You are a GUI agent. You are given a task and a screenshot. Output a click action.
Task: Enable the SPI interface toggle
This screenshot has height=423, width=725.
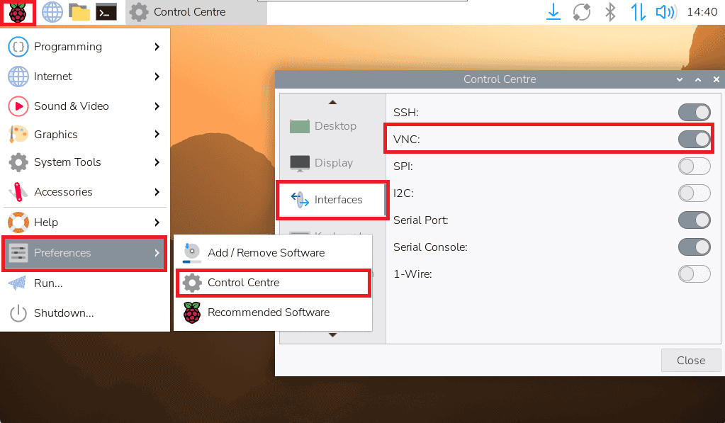(x=694, y=167)
